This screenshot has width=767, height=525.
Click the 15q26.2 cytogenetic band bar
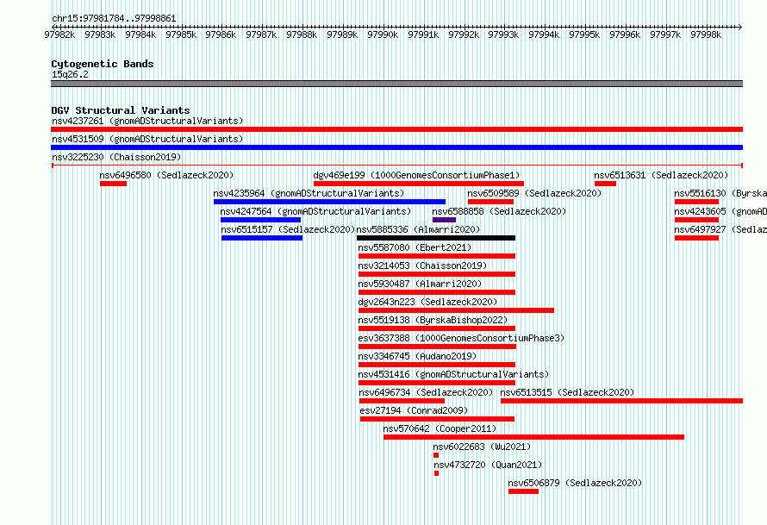coord(396,84)
